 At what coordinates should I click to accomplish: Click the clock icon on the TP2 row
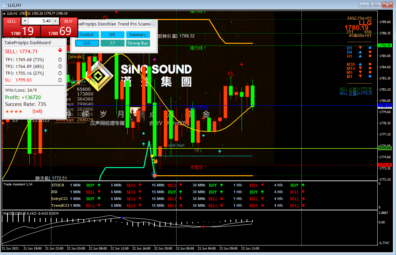click(60, 67)
